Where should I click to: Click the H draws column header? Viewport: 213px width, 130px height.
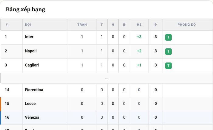(113, 25)
